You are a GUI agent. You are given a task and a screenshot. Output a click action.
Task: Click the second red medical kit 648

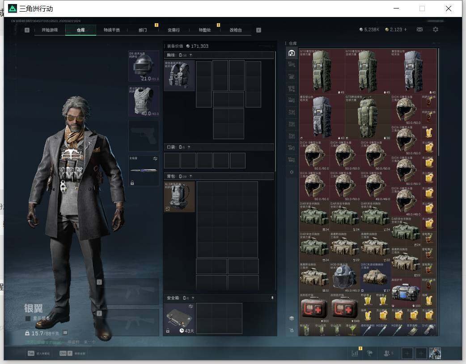(345, 308)
